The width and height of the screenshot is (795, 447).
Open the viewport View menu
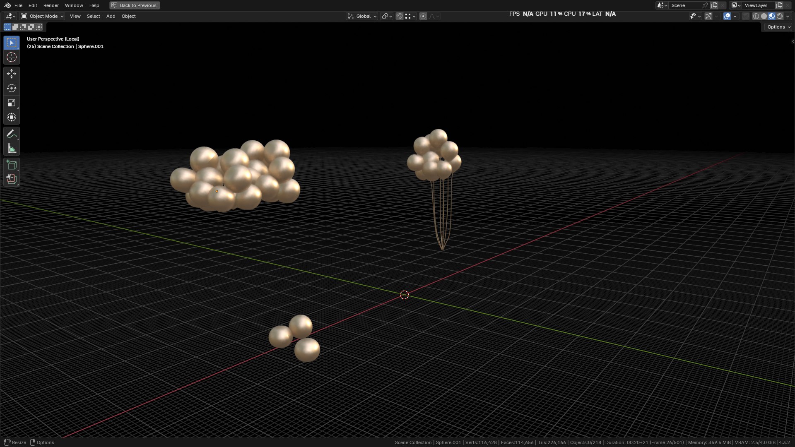75,16
